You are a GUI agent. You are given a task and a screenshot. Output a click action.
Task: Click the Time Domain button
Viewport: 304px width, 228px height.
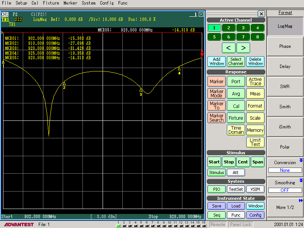point(236,130)
